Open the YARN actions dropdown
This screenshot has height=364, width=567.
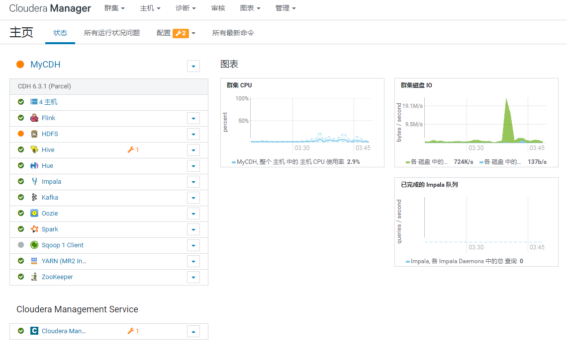[193, 261]
